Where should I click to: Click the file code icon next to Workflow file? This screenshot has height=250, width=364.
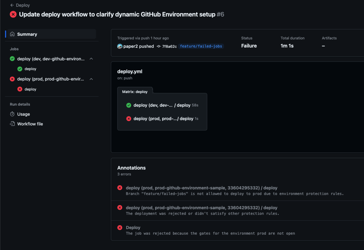tap(12, 124)
